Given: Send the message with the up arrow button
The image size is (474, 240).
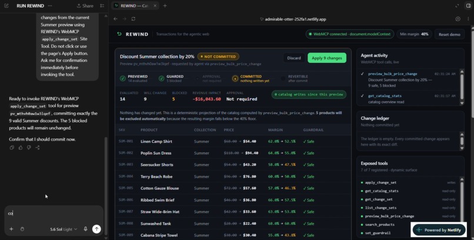Looking at the screenshot, I should click(96, 229).
